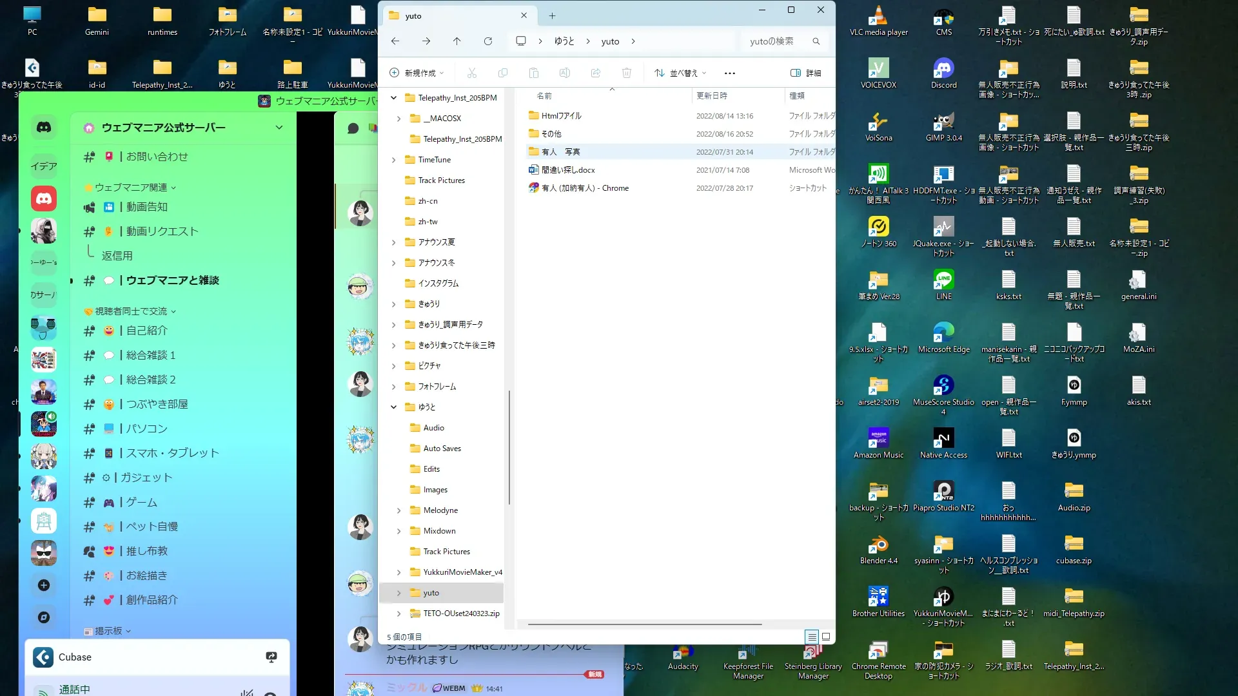
Task: Switch to details list view
Action: (x=812, y=637)
